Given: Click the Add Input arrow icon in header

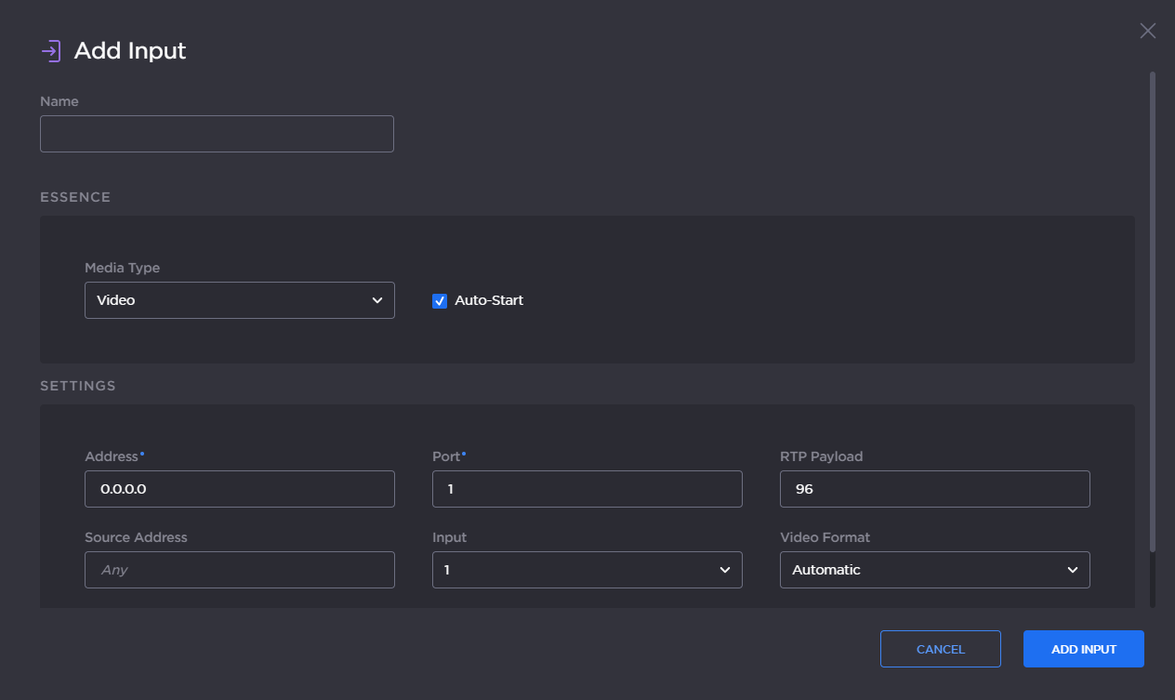Looking at the screenshot, I should (x=51, y=51).
